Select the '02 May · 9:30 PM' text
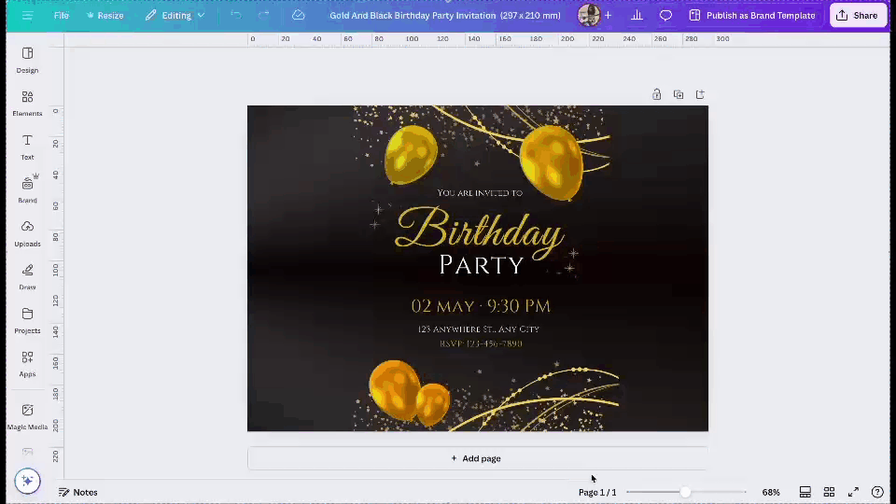The image size is (896, 504). [x=481, y=306]
